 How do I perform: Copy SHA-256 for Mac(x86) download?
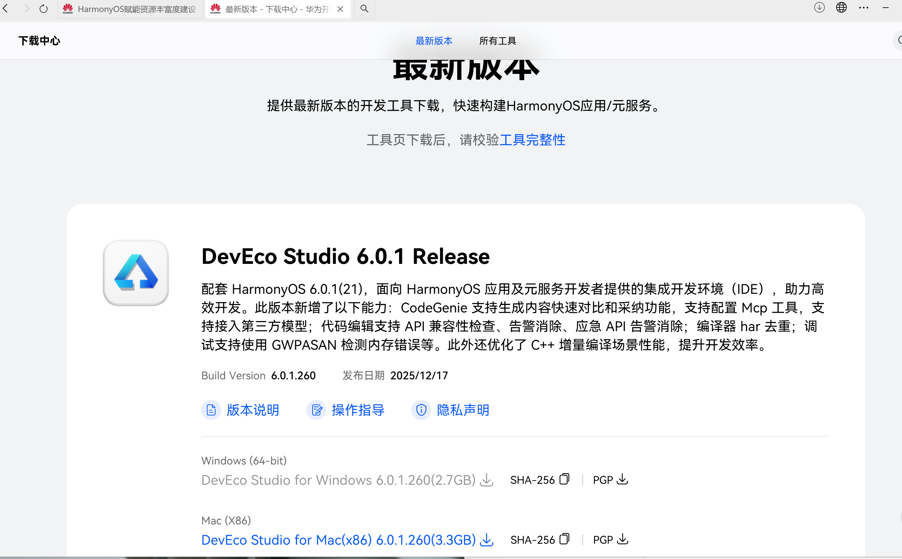point(564,539)
